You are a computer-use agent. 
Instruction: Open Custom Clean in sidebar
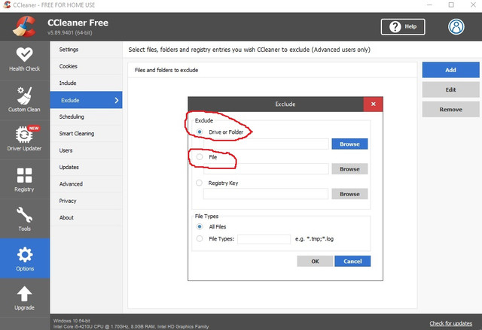[25, 100]
